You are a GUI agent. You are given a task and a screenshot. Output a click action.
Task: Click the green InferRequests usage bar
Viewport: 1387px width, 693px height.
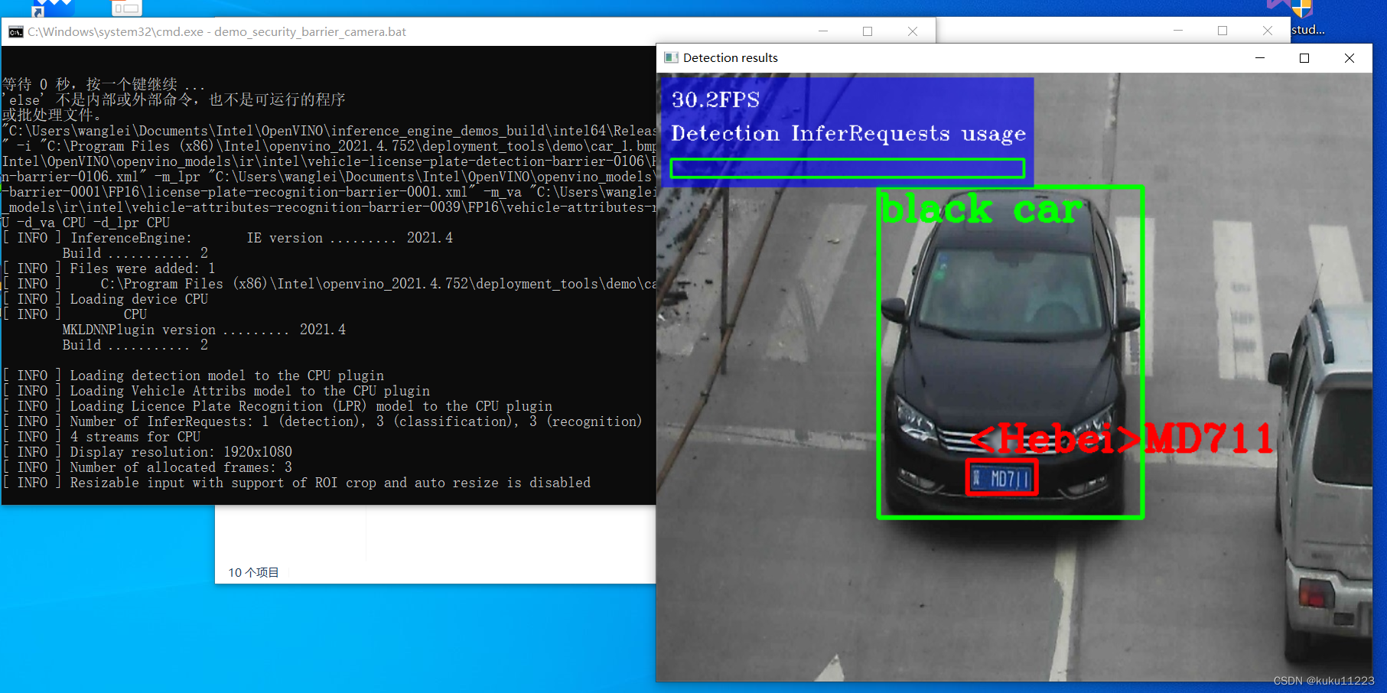tap(848, 168)
